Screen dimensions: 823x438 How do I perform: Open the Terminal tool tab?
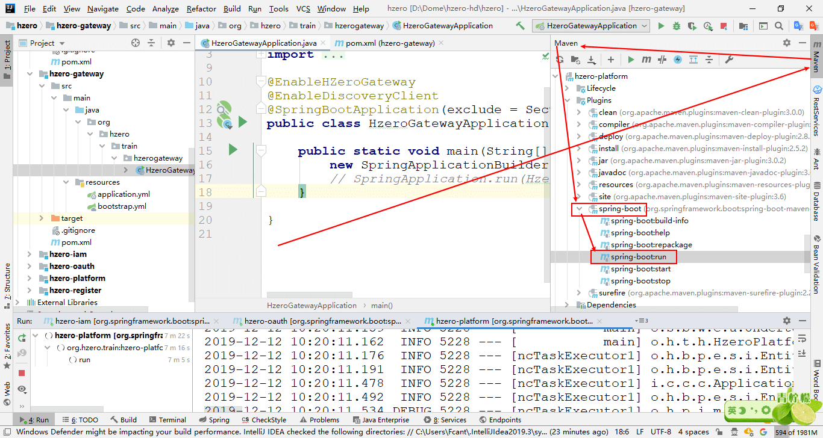tap(167, 420)
